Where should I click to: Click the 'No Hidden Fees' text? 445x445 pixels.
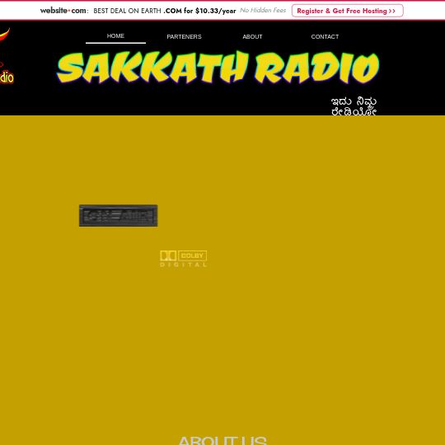263,10
